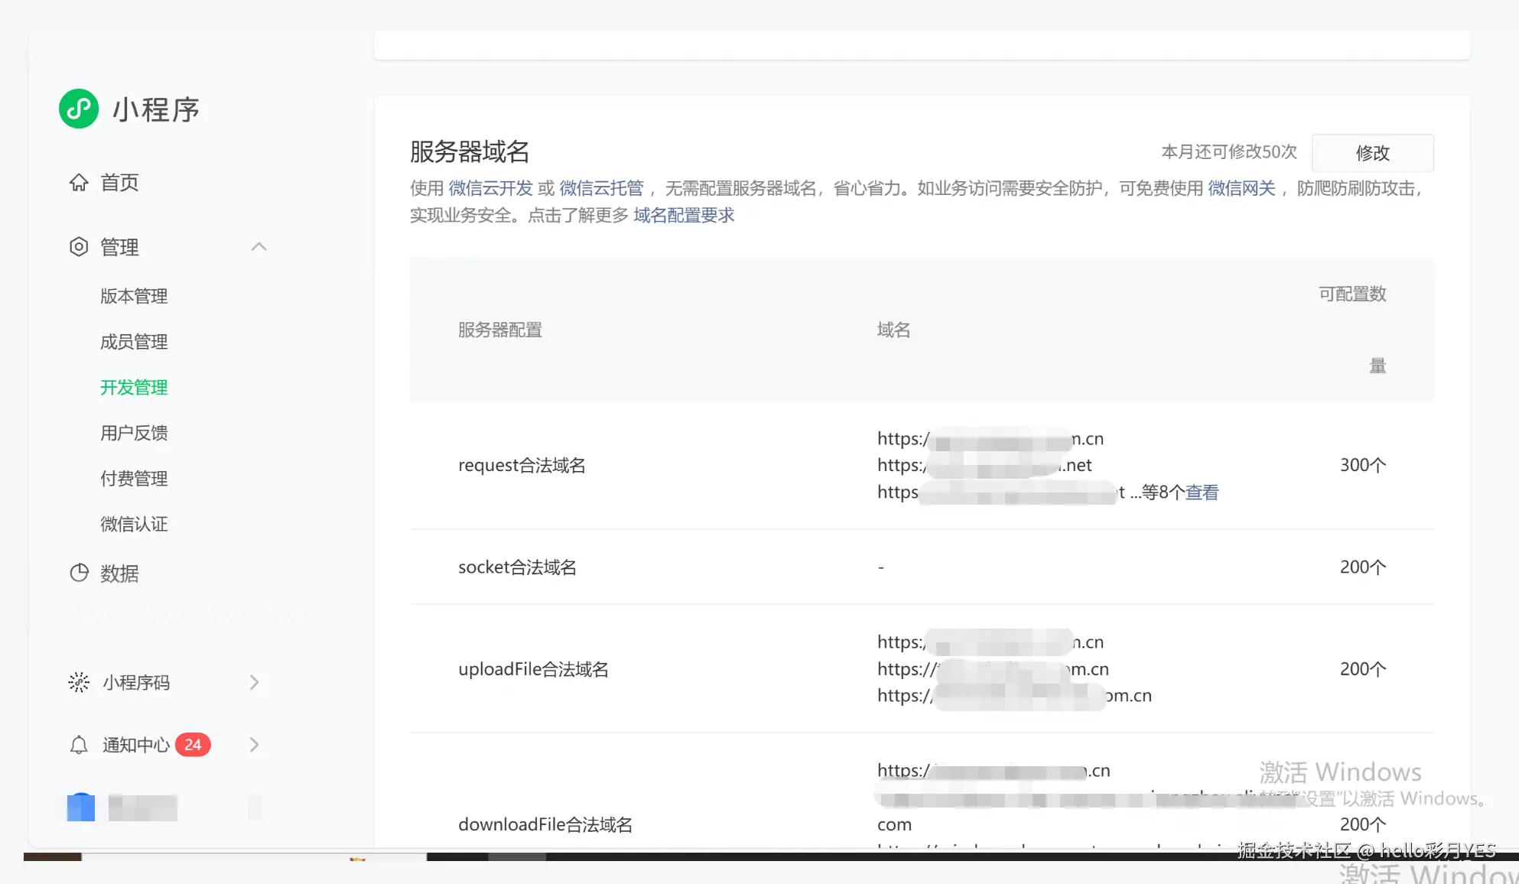Select the 开发管理 menu item
This screenshot has width=1519, height=884.
pos(134,388)
